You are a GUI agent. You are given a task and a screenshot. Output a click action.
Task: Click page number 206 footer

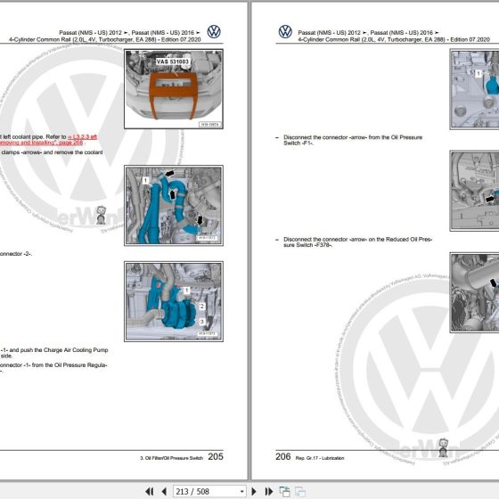283,456
